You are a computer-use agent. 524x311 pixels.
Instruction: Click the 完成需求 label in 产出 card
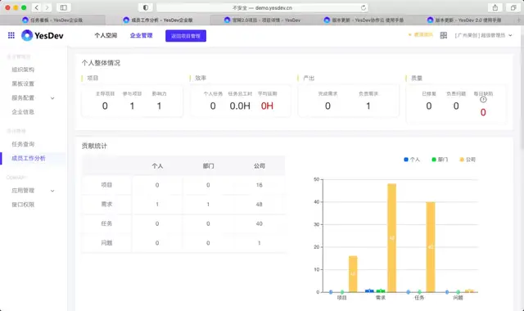(x=327, y=94)
